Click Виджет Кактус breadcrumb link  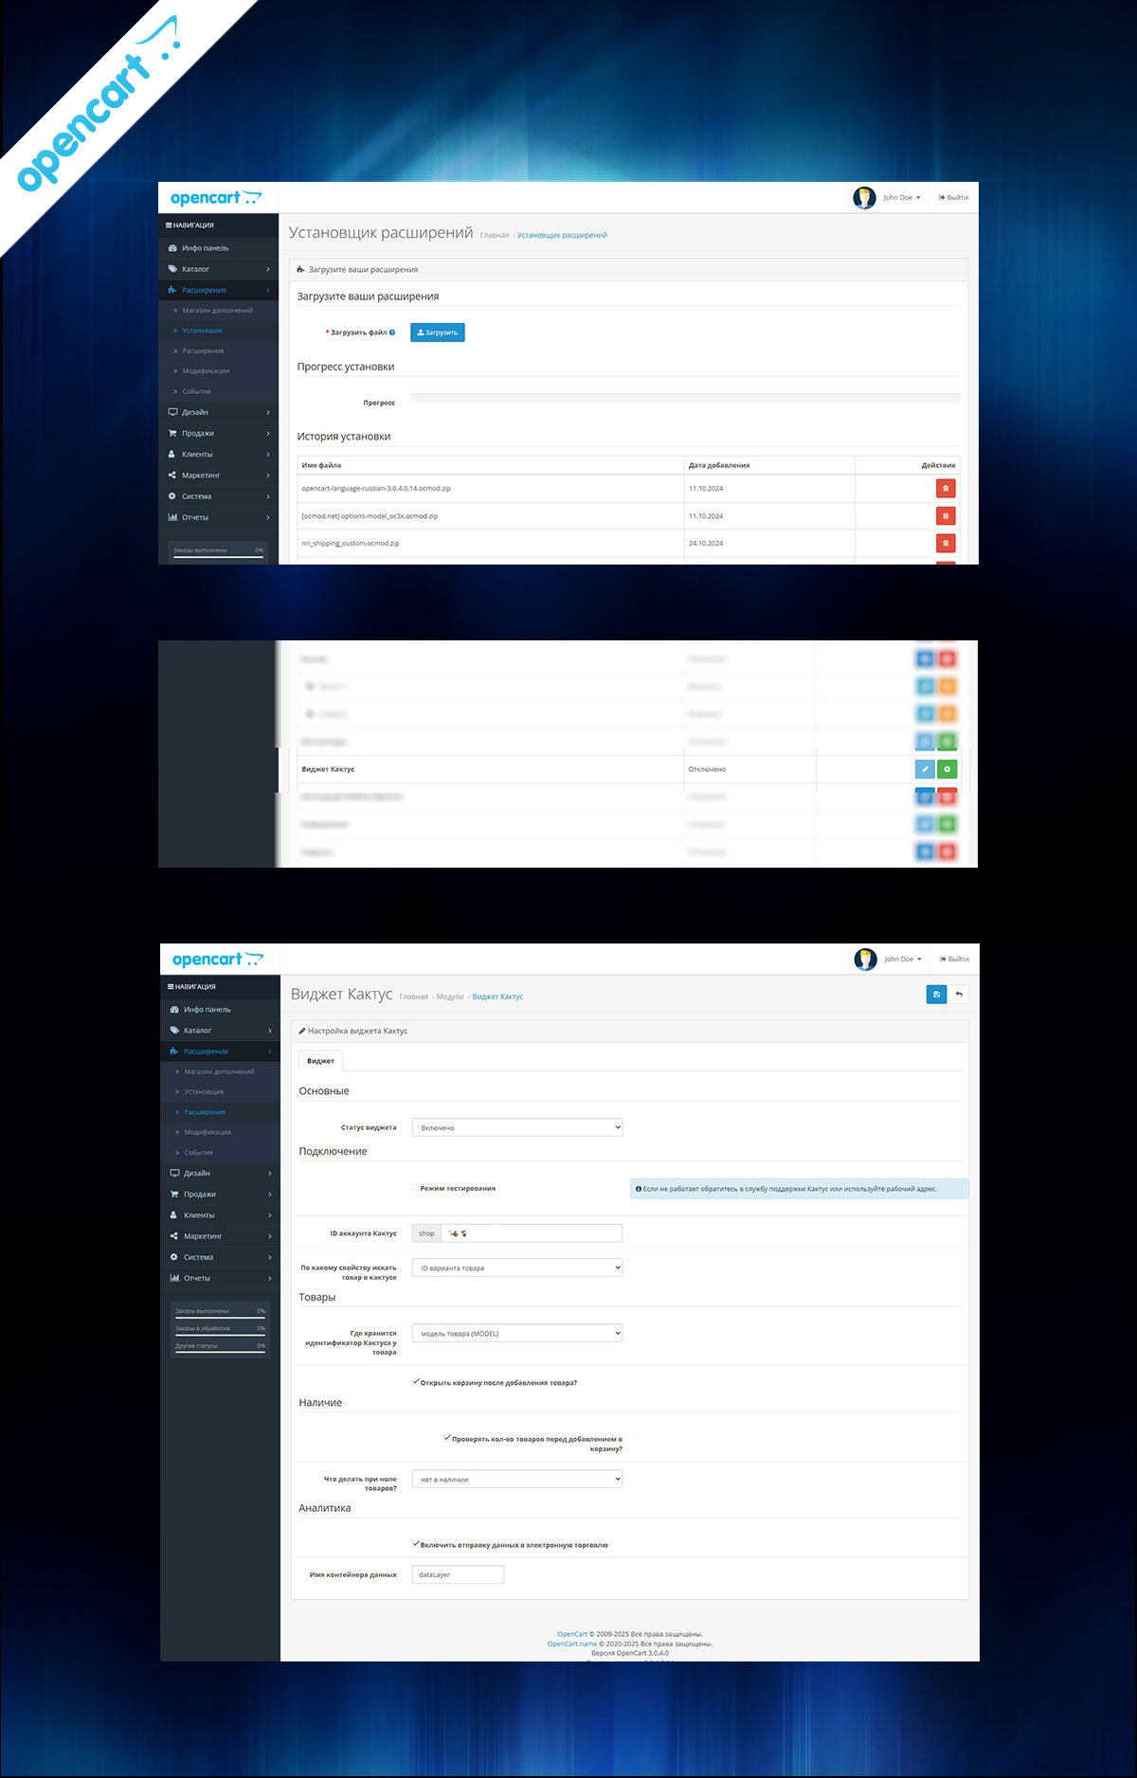497,997
